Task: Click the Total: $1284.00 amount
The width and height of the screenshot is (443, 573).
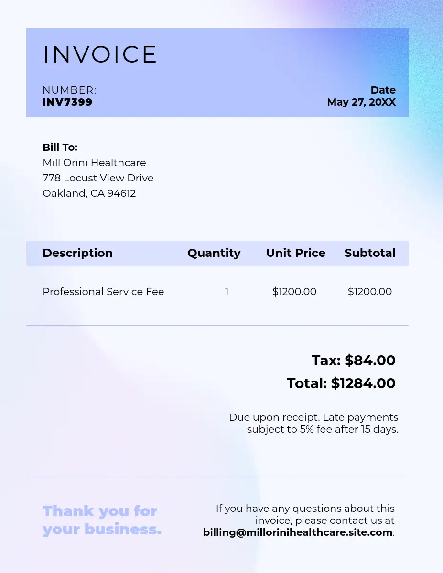Action: tap(341, 383)
